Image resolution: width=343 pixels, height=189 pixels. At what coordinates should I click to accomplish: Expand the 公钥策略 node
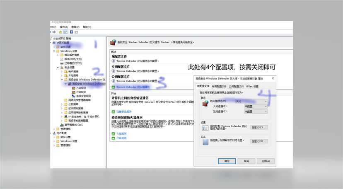coord(62,104)
